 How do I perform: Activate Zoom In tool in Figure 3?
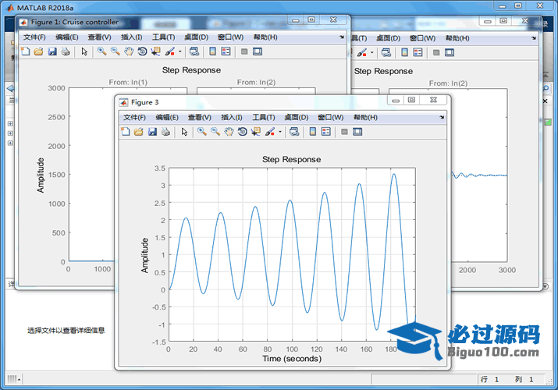tap(202, 132)
